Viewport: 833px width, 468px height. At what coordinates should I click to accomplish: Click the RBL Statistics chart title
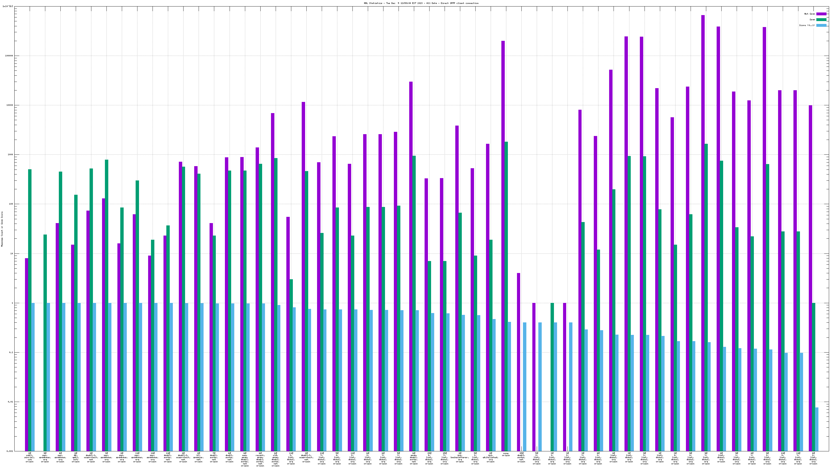point(421,3)
